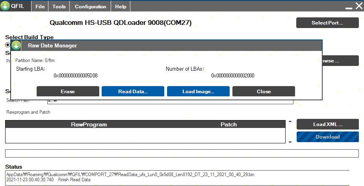This screenshot has height=186, width=364.
Task: Click the QFIL logo icon in title bar
Action: (5, 6)
